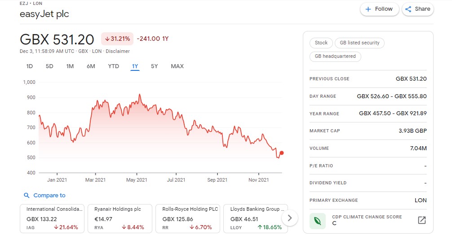
Task: Open Ryanair Holdings plc comparison card
Action: (120, 218)
